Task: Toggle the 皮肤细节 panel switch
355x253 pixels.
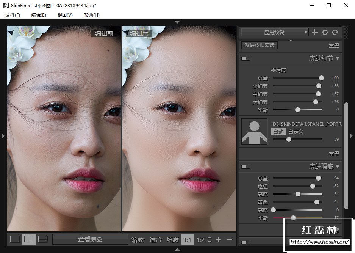Action: coord(246,58)
